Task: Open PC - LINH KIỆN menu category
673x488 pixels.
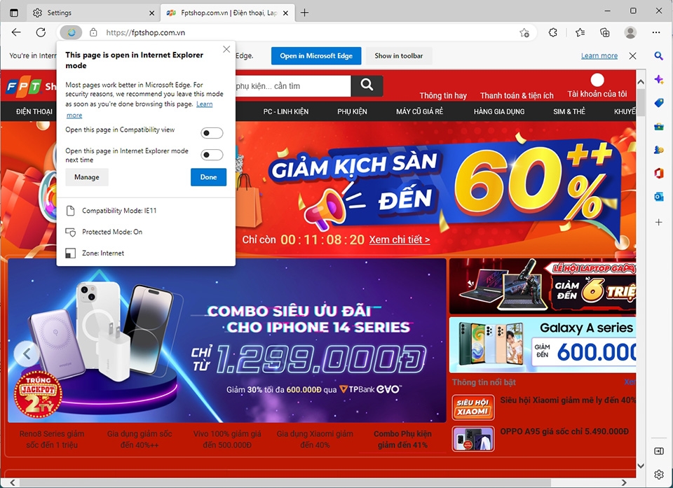Action: [x=286, y=111]
